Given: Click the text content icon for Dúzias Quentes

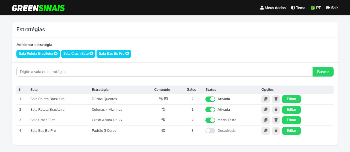Looking at the screenshot, I should (161, 99).
